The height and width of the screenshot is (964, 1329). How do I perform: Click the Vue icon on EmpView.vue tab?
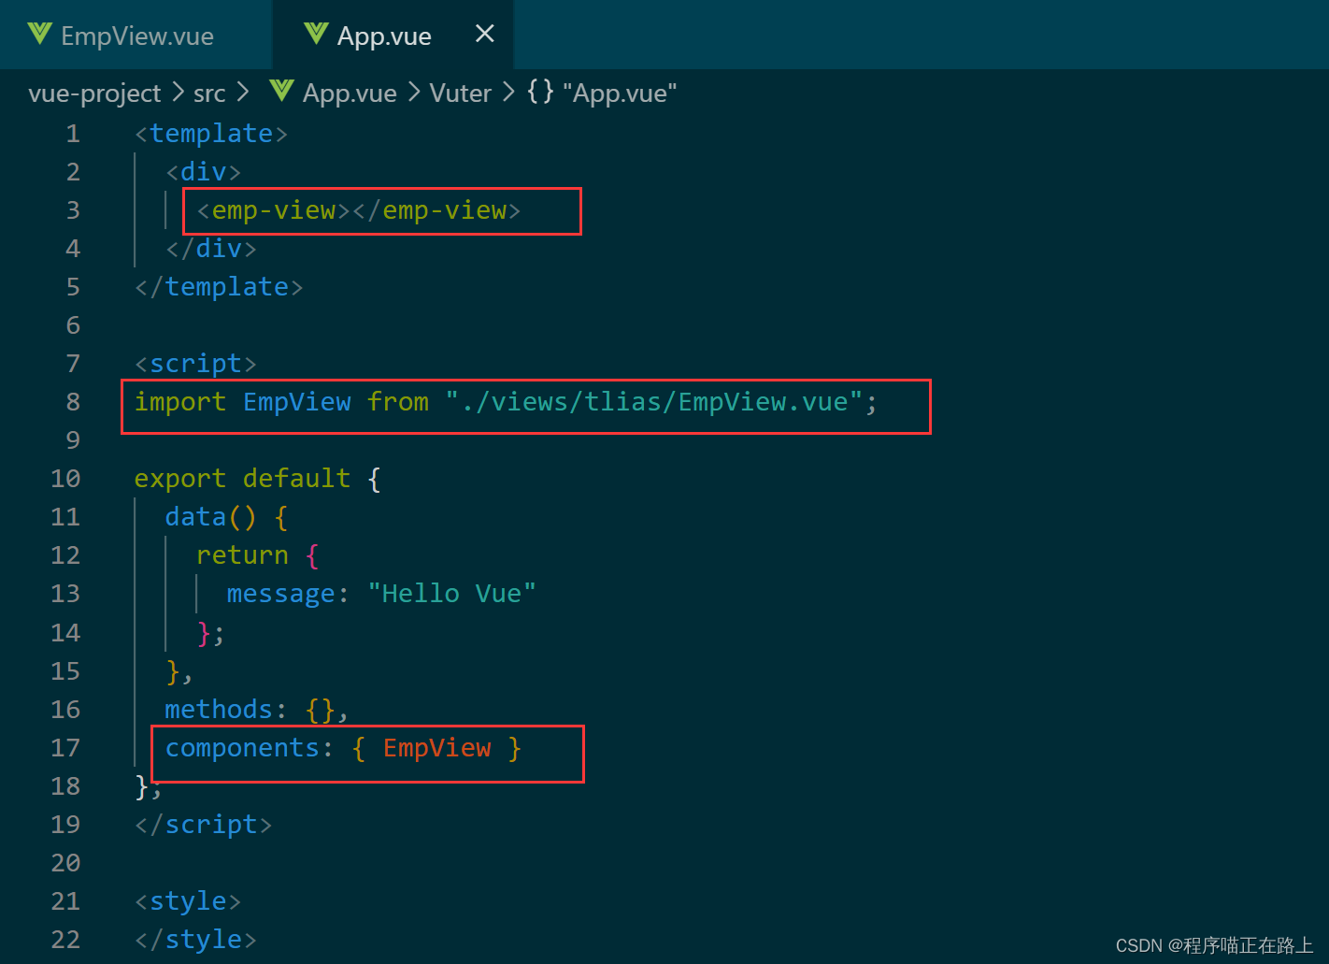[39, 35]
